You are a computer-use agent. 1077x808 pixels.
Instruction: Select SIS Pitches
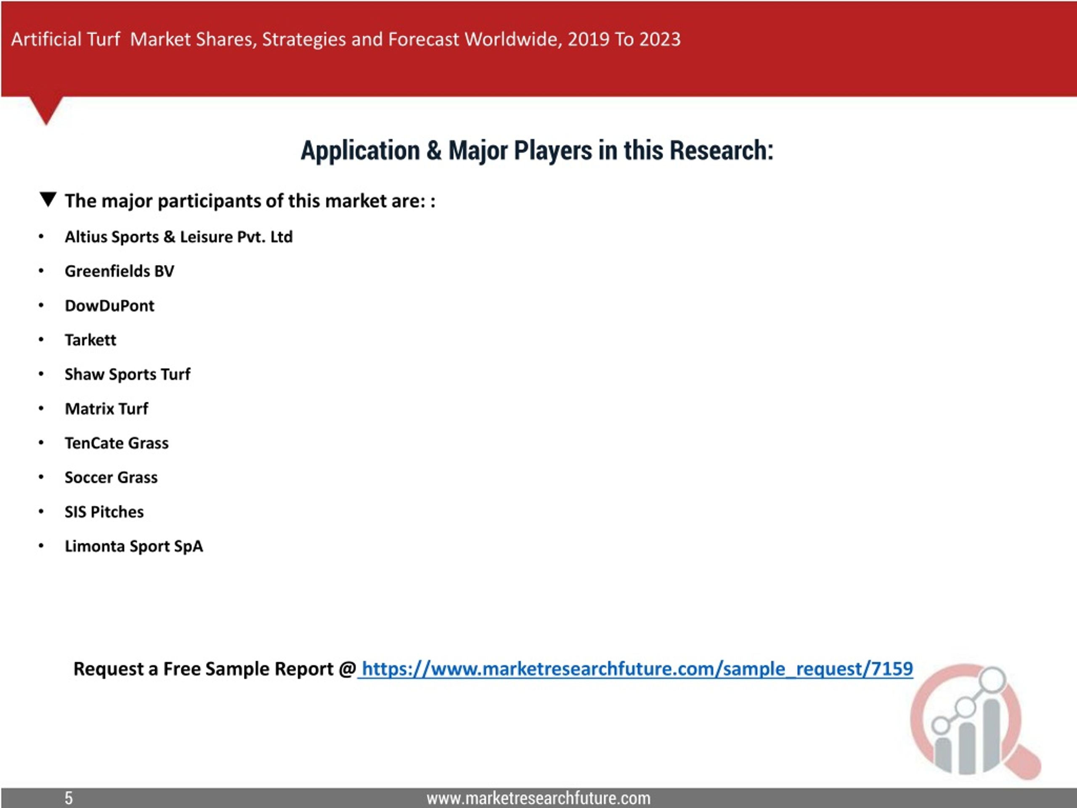pos(104,512)
